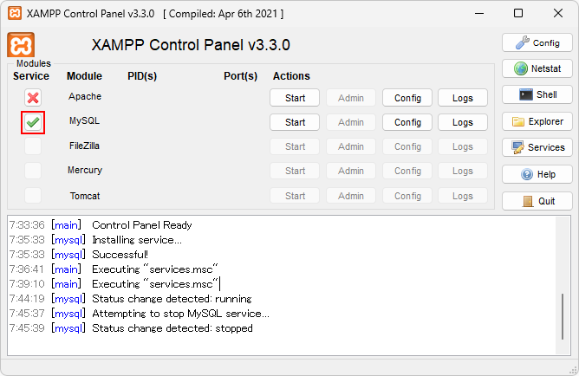The image size is (579, 376).
Task: Quit XAMPP using the door icon button
Action: tap(537, 201)
